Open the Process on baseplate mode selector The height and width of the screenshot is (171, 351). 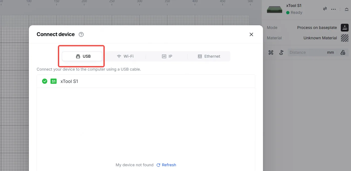click(317, 28)
